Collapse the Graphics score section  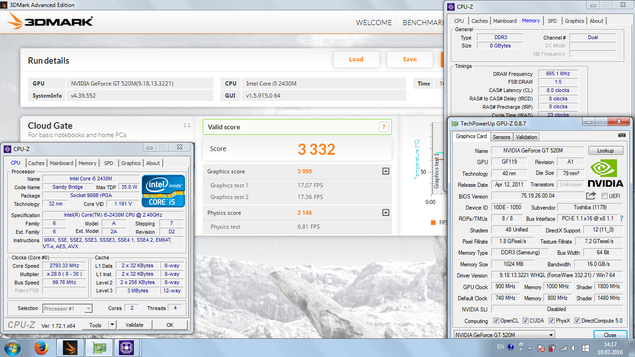[385, 171]
